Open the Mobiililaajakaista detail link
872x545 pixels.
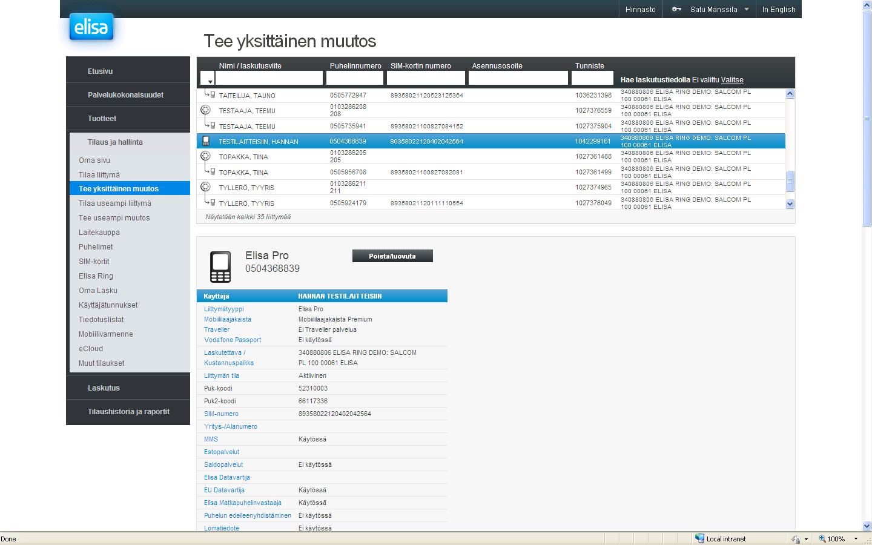click(x=228, y=319)
